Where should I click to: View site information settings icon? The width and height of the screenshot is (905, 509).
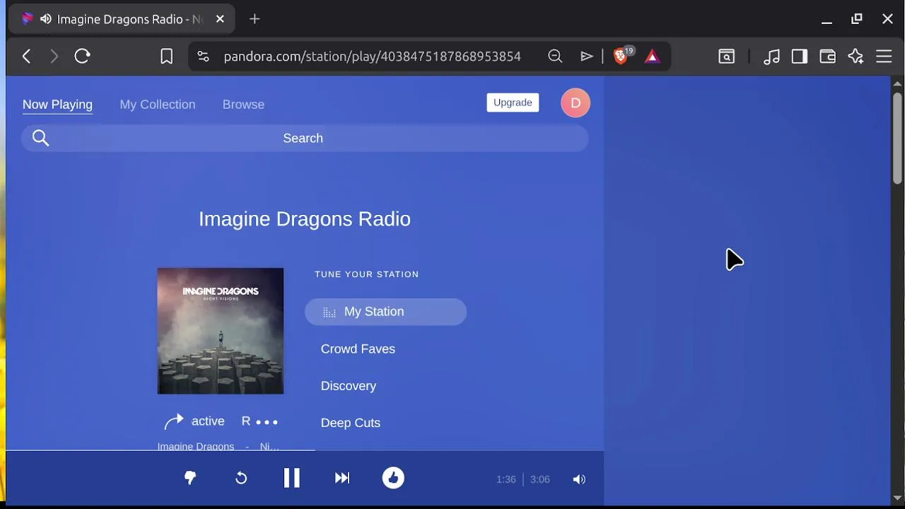[x=203, y=57]
